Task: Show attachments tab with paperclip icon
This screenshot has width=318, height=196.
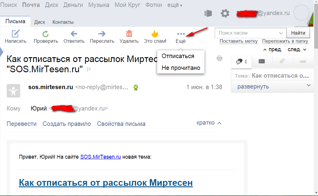Action: click(282, 61)
